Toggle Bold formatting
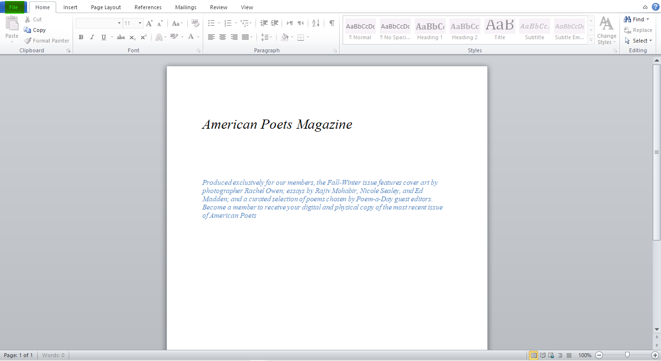Viewport: 661px width, 361px height. [81, 37]
